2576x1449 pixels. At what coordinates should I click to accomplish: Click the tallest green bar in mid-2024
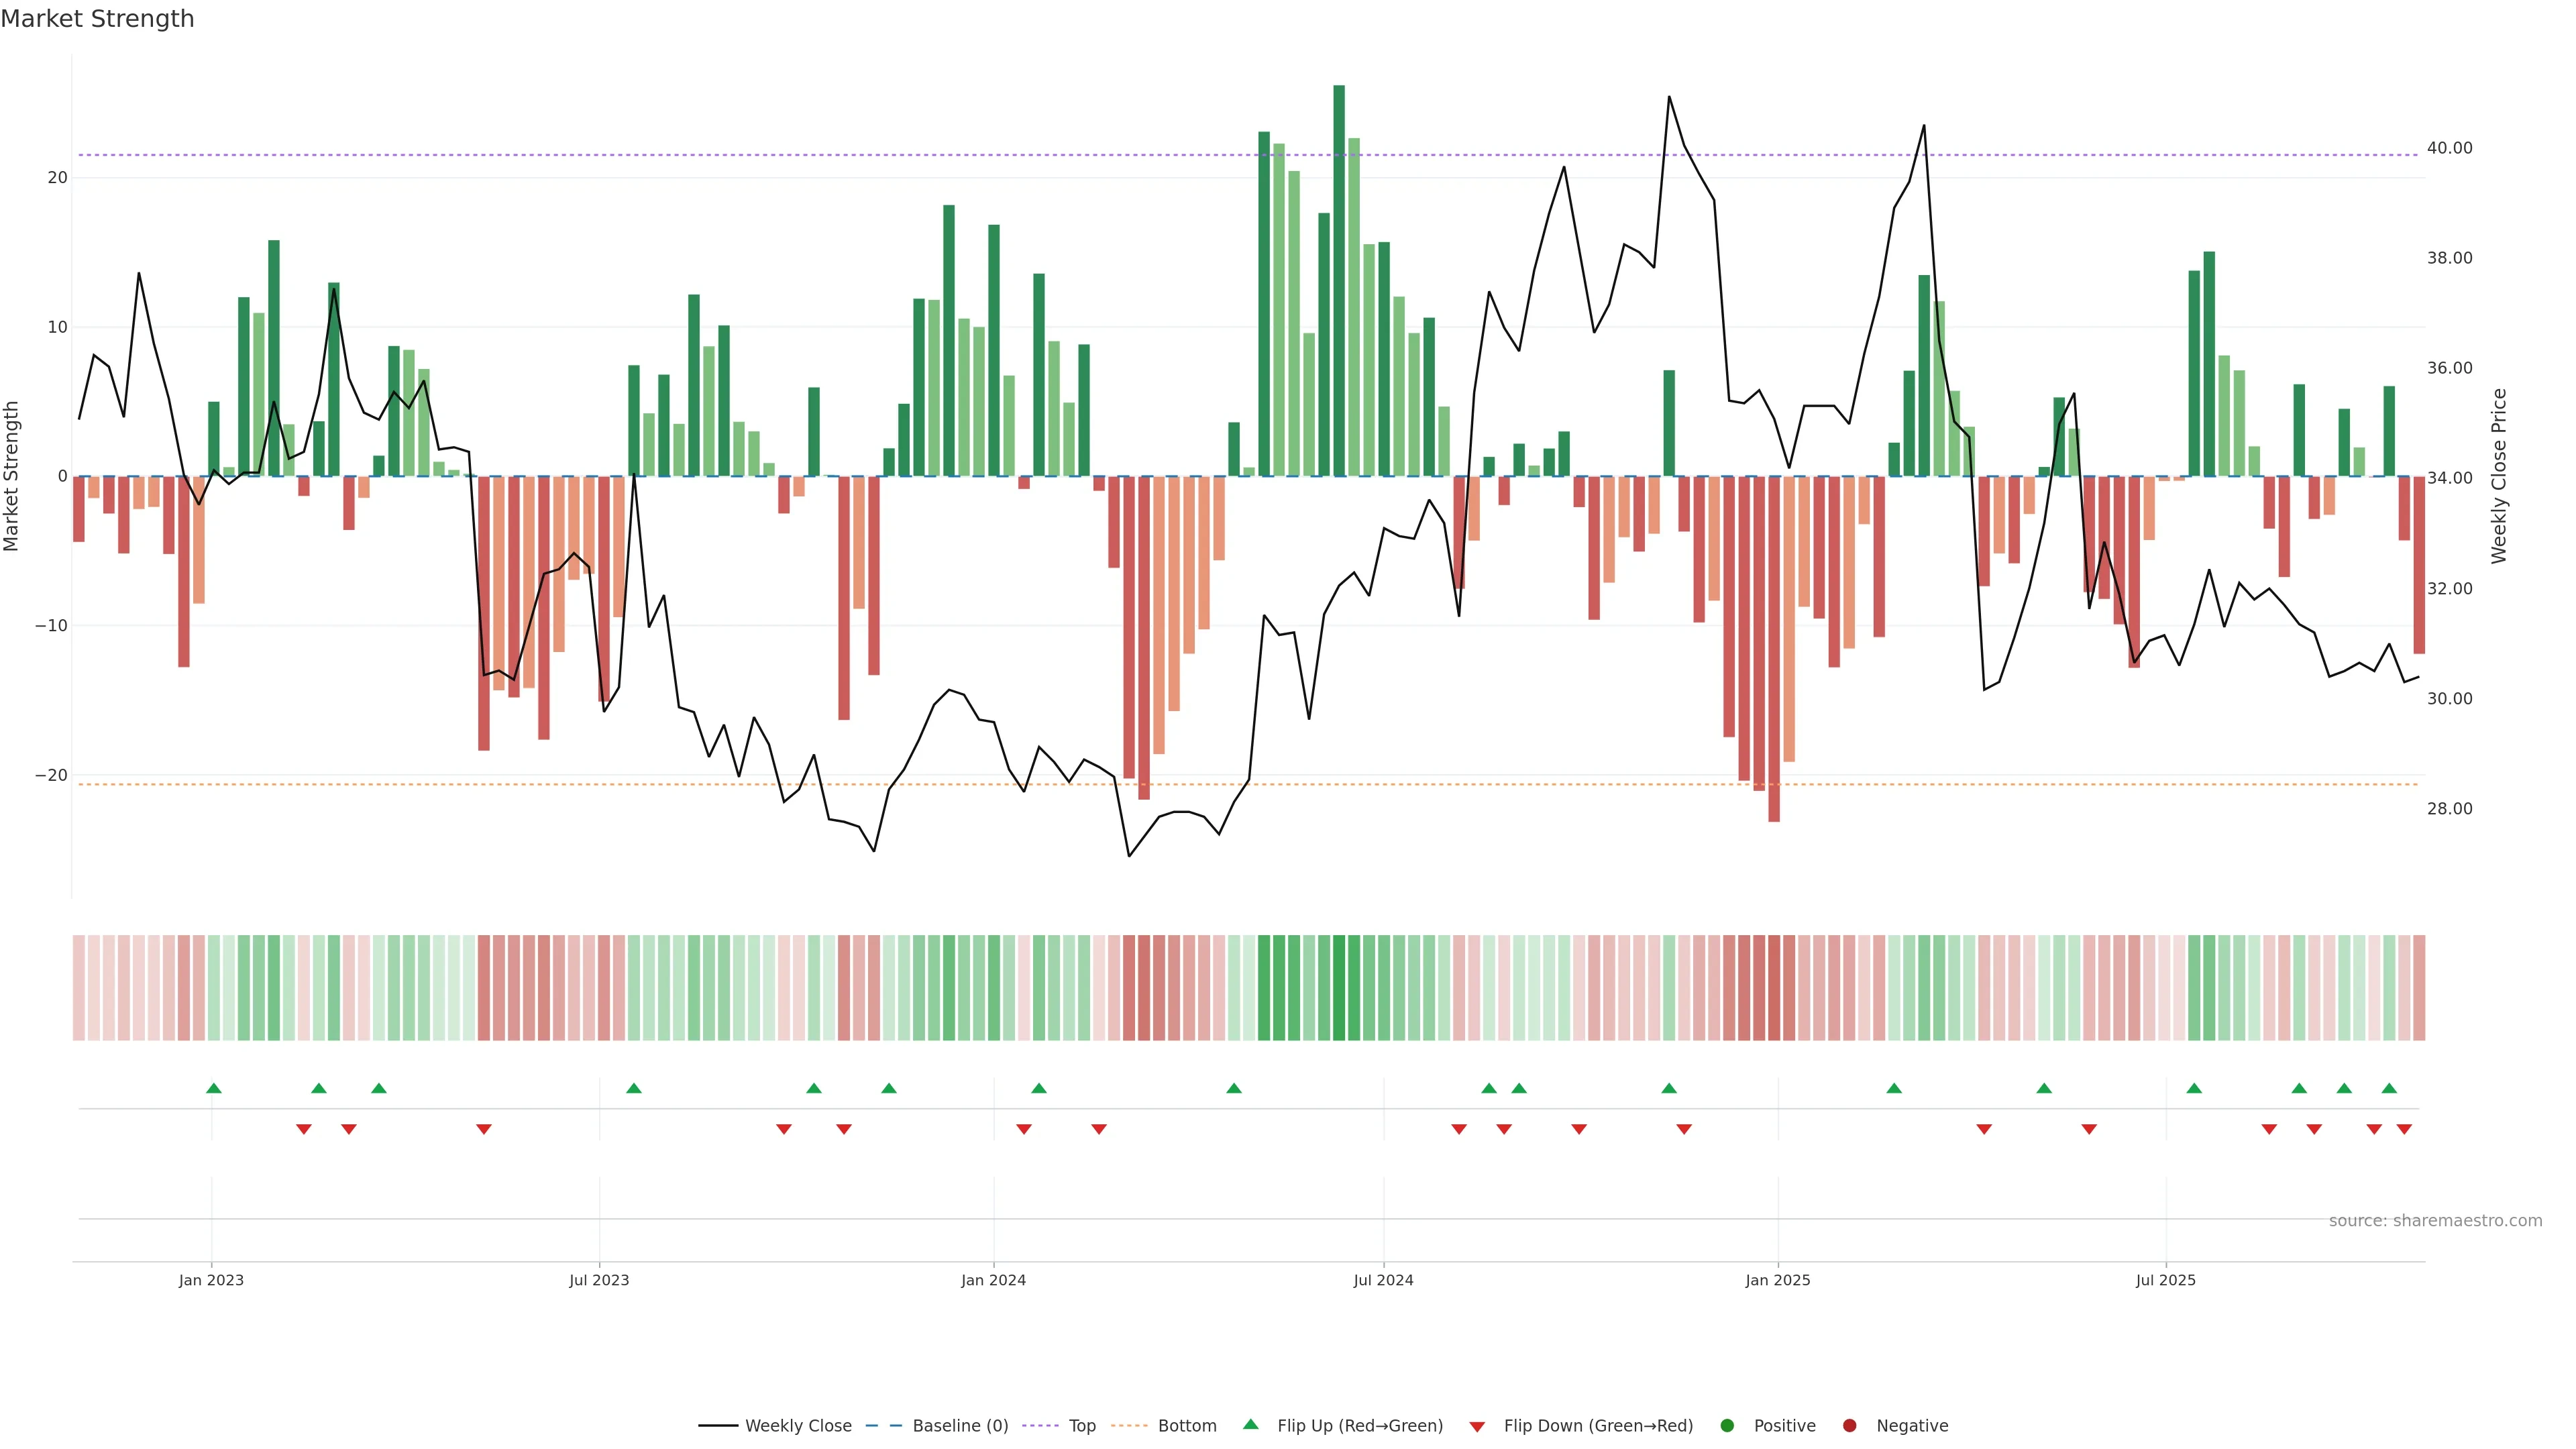pos(1339,280)
